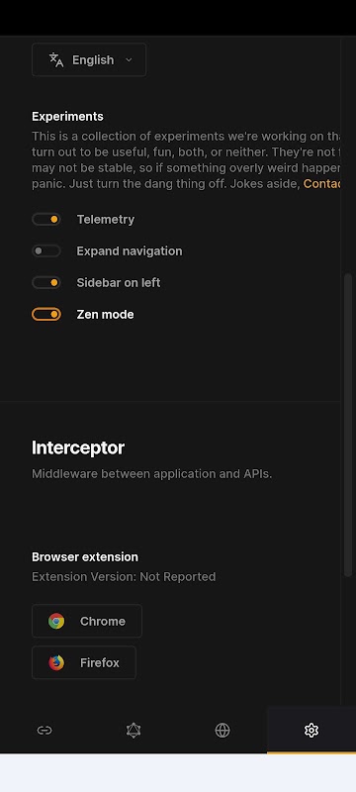Disable the Zen mode toggle
This screenshot has height=792, width=356.
(x=46, y=314)
